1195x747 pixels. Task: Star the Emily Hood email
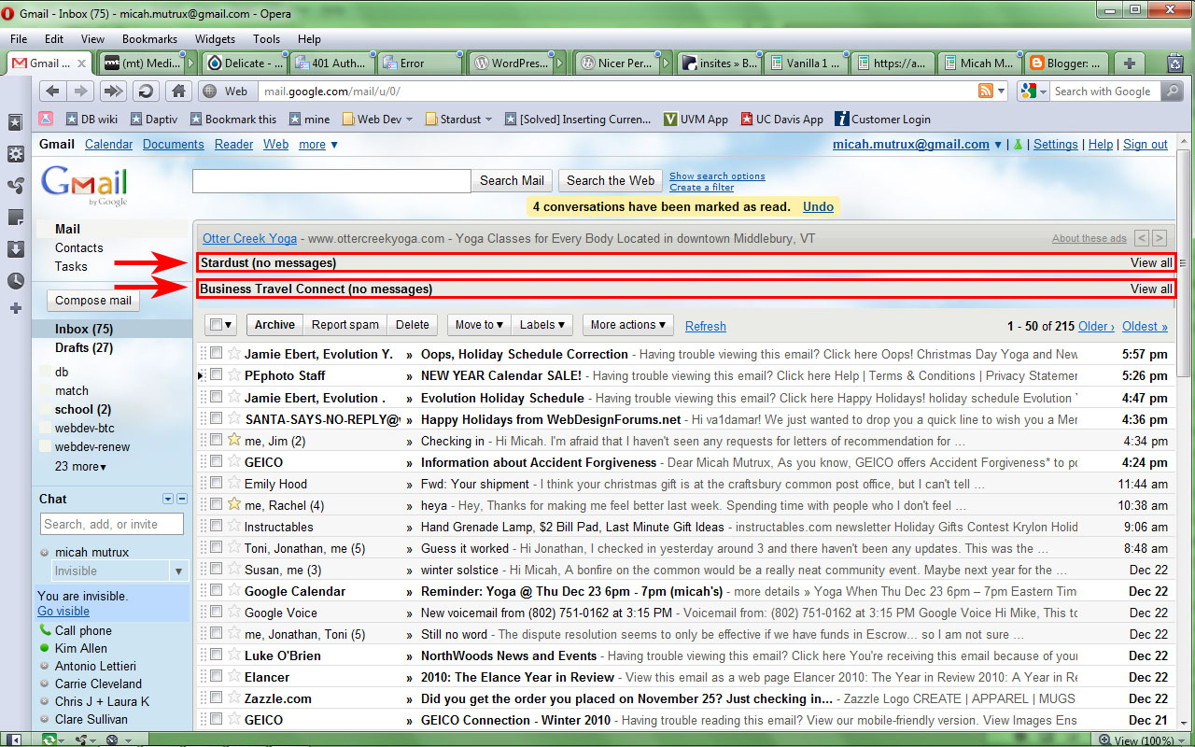click(x=234, y=483)
